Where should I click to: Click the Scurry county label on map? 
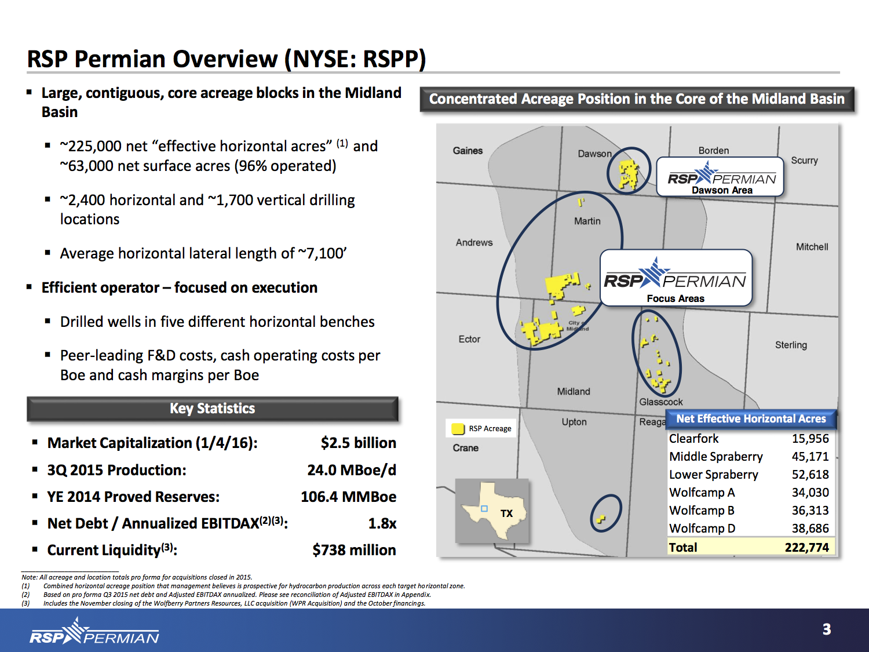point(805,161)
